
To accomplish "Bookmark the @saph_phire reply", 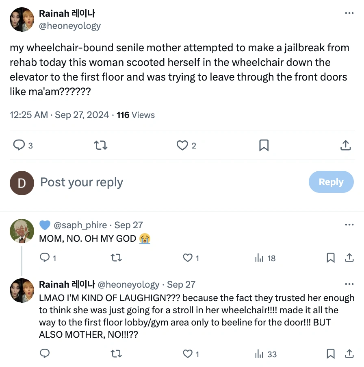I will pos(331,258).
